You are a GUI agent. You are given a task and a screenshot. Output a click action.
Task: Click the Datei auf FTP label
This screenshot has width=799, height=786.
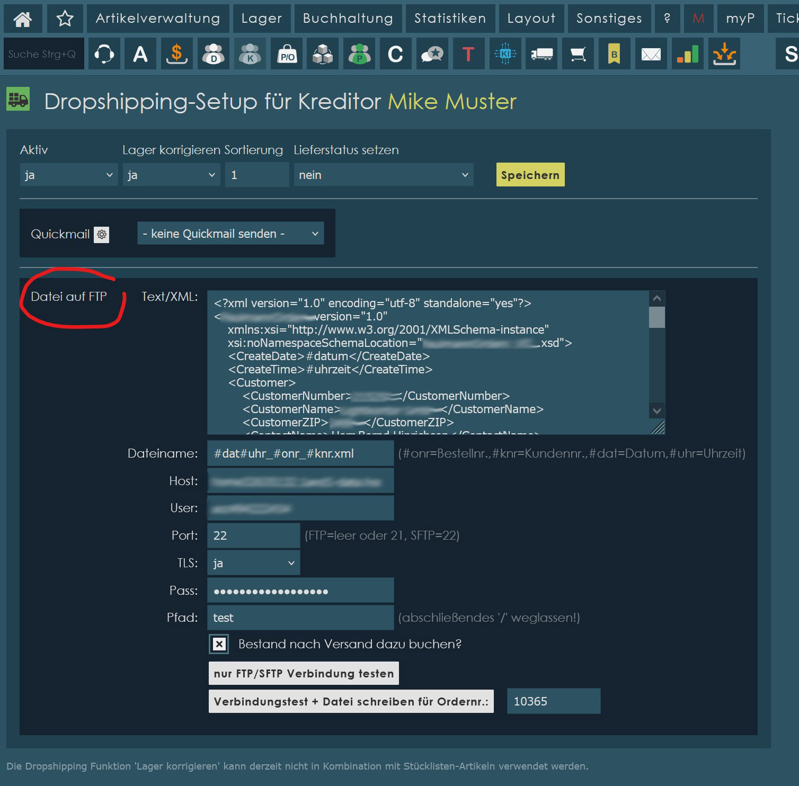pos(69,297)
